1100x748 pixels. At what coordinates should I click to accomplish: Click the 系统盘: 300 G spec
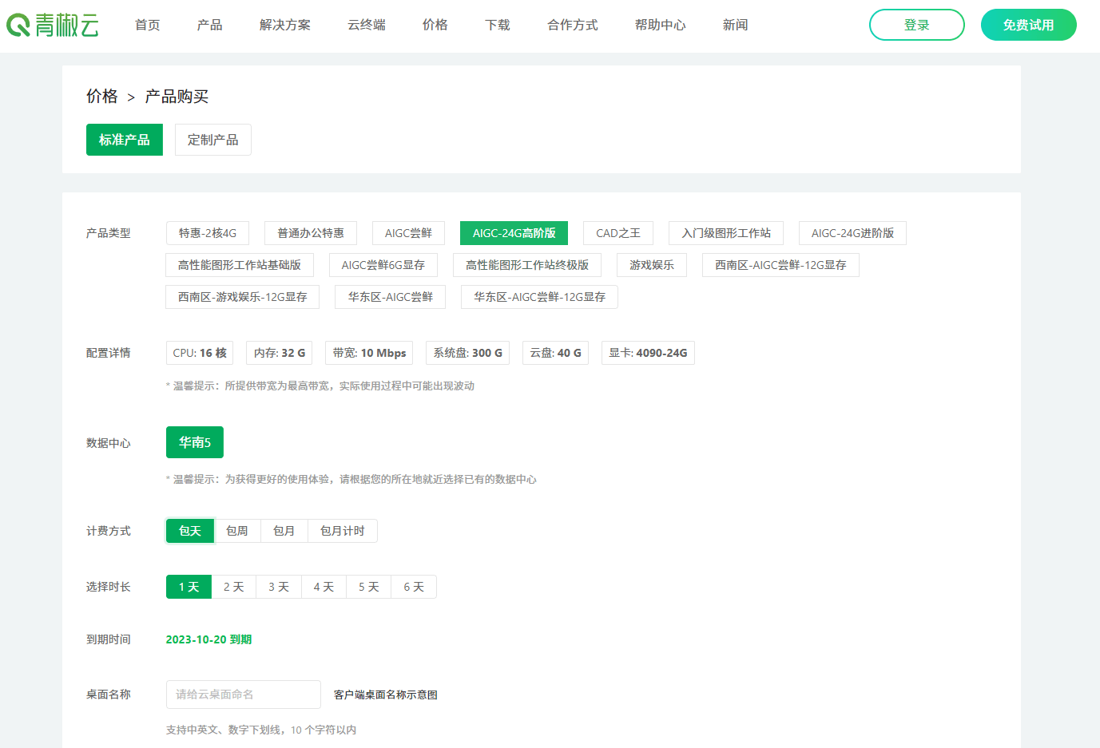(x=468, y=353)
